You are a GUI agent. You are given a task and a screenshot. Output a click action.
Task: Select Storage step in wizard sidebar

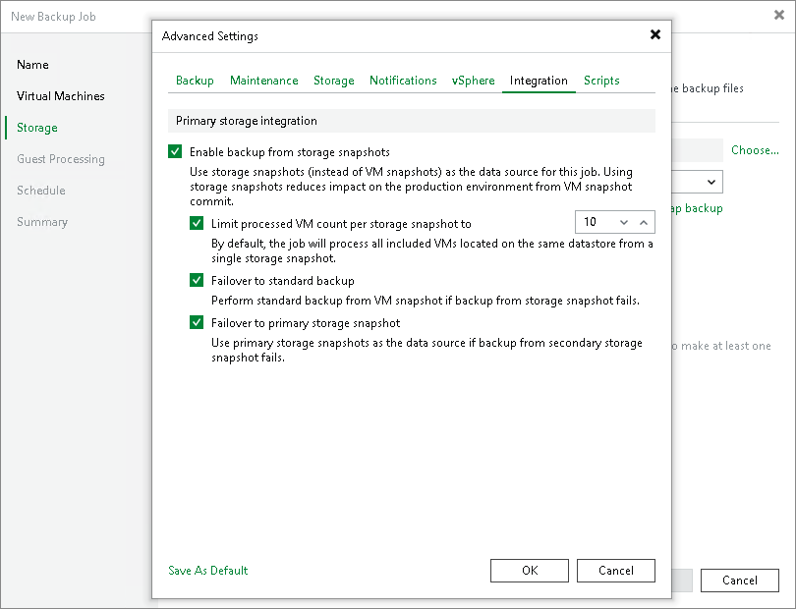(37, 128)
